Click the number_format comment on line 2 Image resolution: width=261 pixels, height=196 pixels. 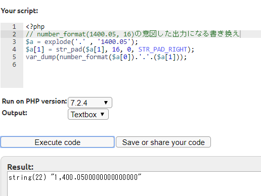[x=133, y=34]
